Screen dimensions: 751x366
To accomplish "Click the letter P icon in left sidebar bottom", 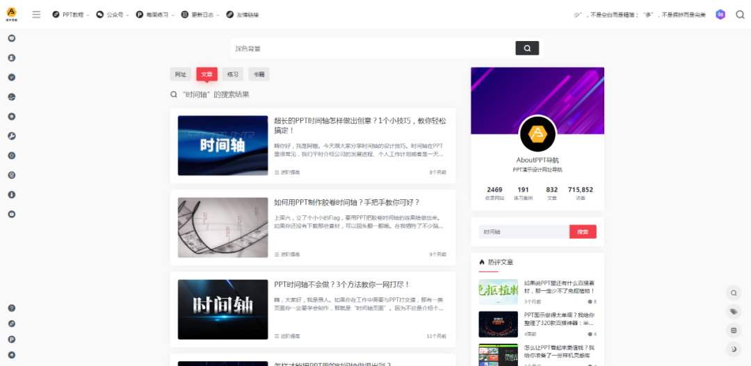I will click(12, 339).
